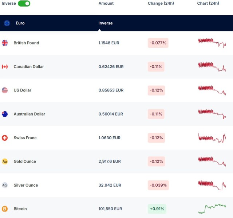Screen dimensions: 233x218
Task: Click the Gold Ounce Au icon
Action: point(5,161)
